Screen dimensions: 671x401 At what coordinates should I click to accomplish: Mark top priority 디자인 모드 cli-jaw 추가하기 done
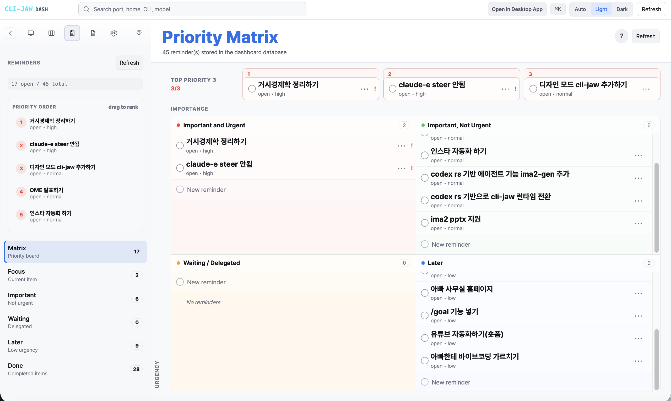pos(533,89)
